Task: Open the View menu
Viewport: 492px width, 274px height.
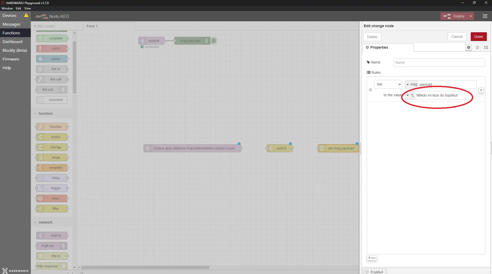Action: coord(27,8)
